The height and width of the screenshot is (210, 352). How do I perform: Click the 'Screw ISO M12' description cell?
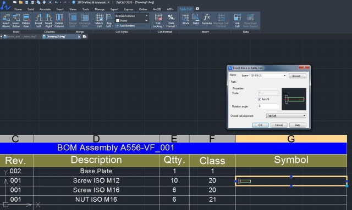[96, 181]
